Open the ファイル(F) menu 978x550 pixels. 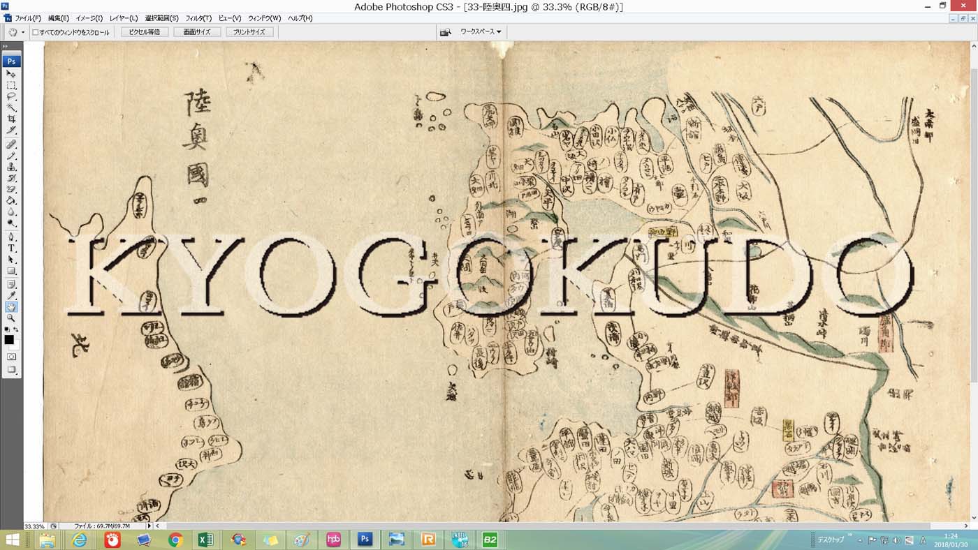[x=28, y=18]
